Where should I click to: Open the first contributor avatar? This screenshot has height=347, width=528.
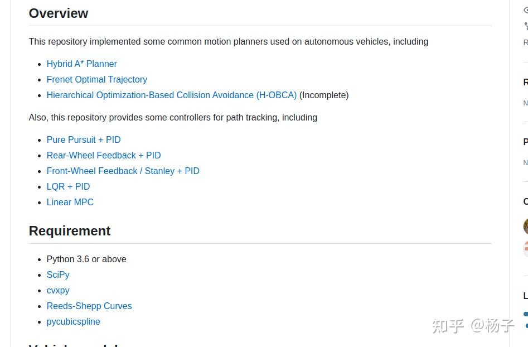click(x=525, y=226)
